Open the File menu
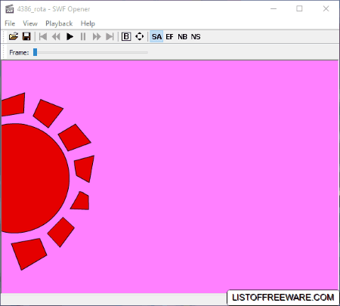 [10, 23]
